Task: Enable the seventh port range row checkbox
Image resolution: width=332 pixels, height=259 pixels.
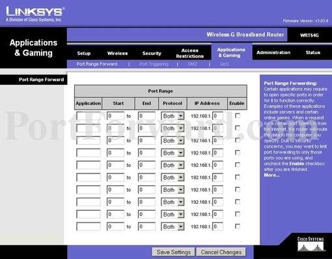Action: point(238,189)
